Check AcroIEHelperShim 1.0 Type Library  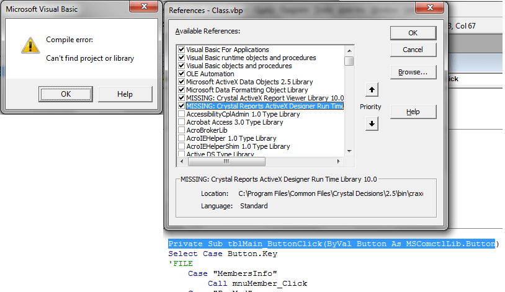[x=181, y=146]
